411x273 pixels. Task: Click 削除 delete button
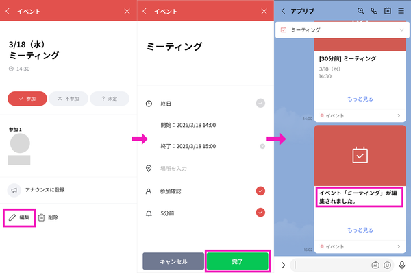pyautogui.click(x=48, y=217)
